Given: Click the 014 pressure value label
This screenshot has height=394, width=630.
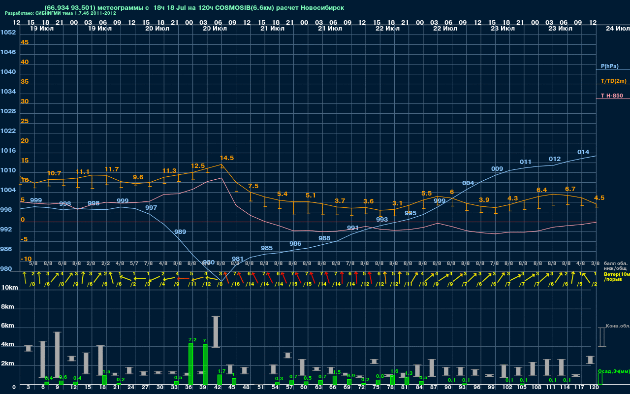Looking at the screenshot, I should (583, 152).
